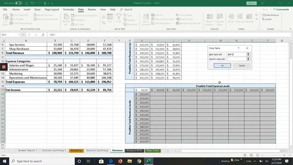Open the File menu
Screen dimensions: 293x165
point(5,9)
